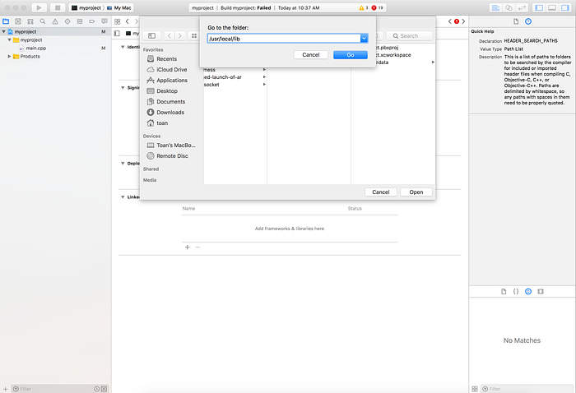Image resolution: width=576 pixels, height=393 pixels.
Task: Open the Source Control navigator
Action: click(x=18, y=21)
